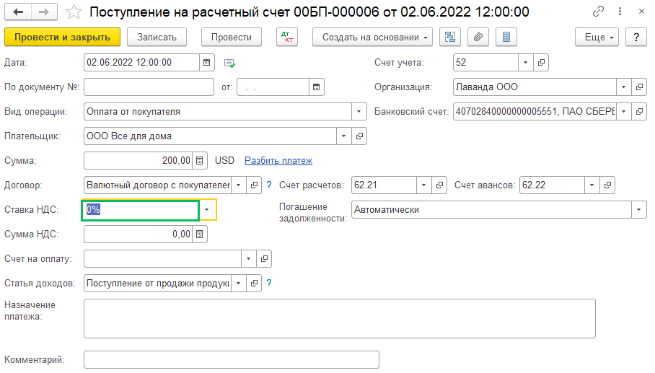Open the document structure icon
The image size is (655, 373).
tap(451, 38)
